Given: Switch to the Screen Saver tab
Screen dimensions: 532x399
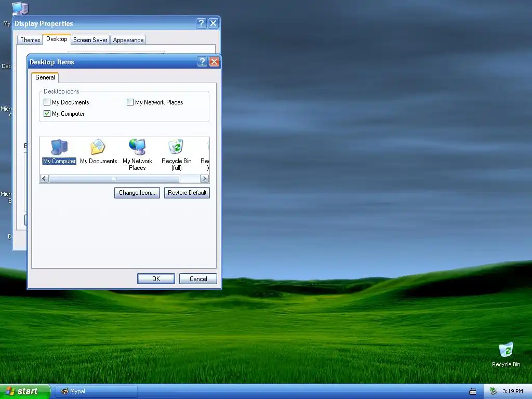Looking at the screenshot, I should [x=90, y=40].
